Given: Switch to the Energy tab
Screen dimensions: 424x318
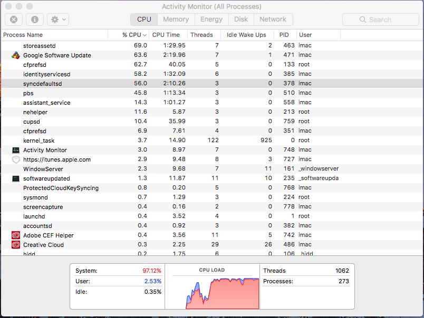Looking at the screenshot, I should (211, 19).
